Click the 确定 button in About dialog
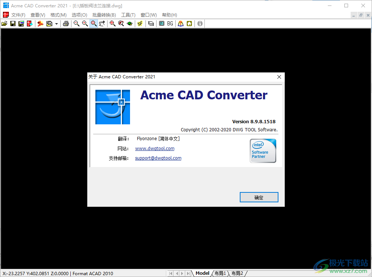Viewport: 372px width, 277px height. (259, 197)
